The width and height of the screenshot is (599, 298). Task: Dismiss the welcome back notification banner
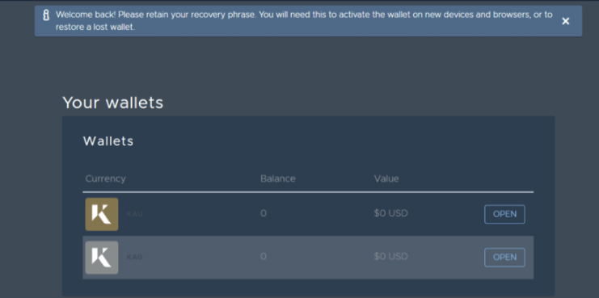565,21
